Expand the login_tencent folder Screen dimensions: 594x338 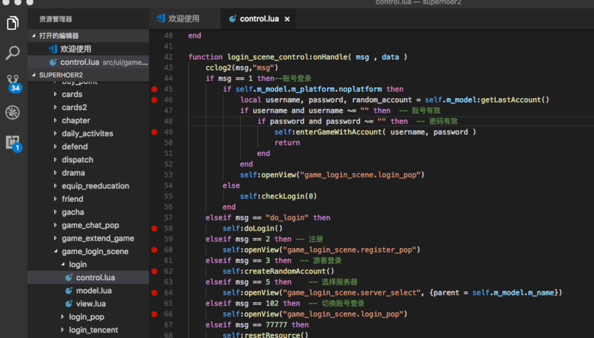coord(88,330)
